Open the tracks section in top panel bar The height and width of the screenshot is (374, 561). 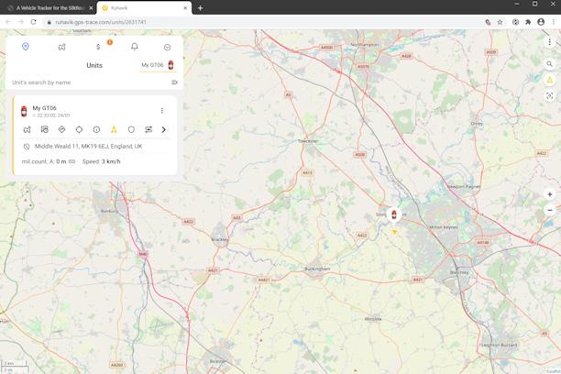point(62,47)
